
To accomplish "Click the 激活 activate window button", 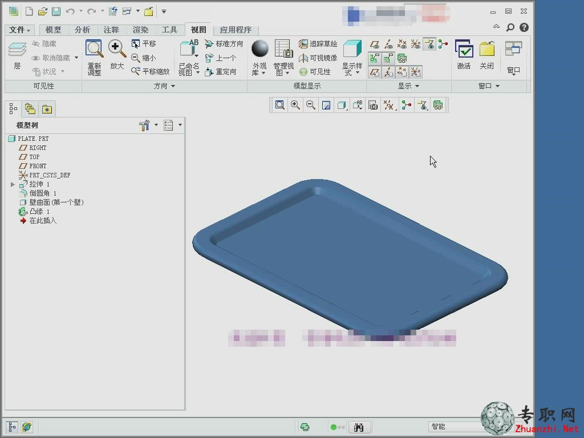I will pos(464,55).
